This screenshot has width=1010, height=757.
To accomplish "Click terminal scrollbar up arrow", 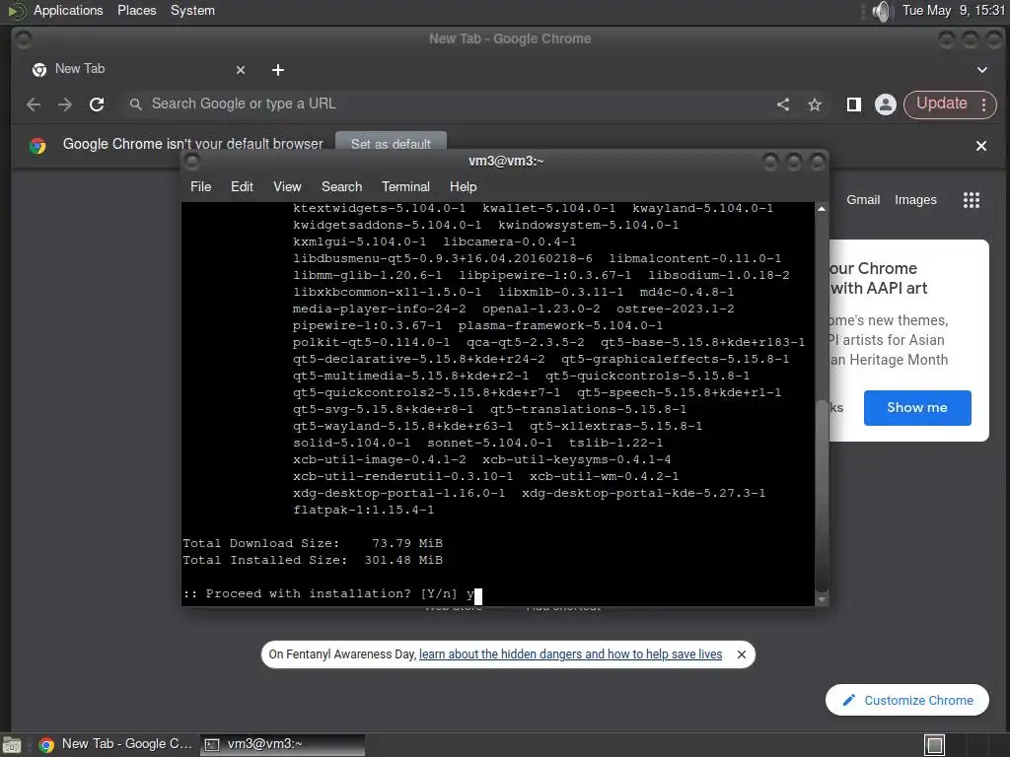I will (822, 209).
